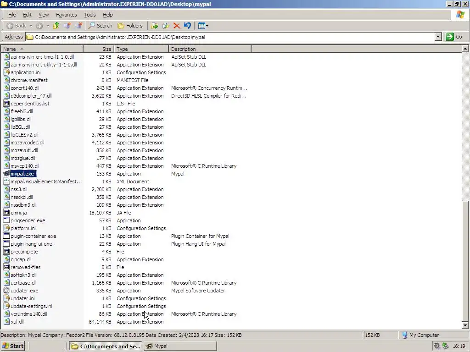470x352 pixels.
Task: Select file name nss3.dll
Action: tap(19, 189)
